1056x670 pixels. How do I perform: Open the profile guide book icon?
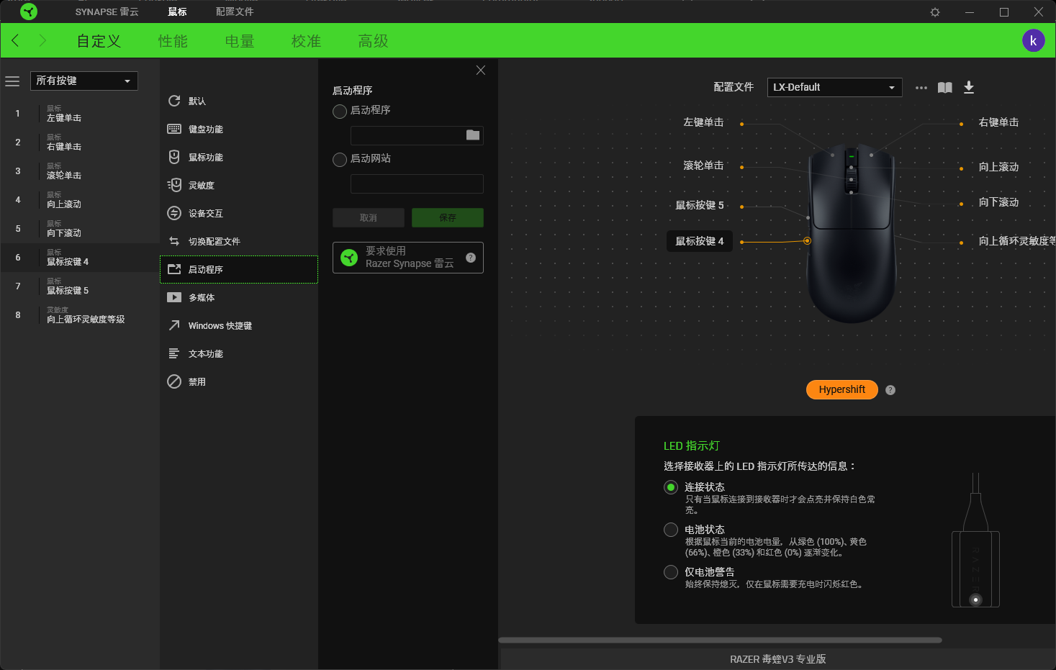pos(945,87)
